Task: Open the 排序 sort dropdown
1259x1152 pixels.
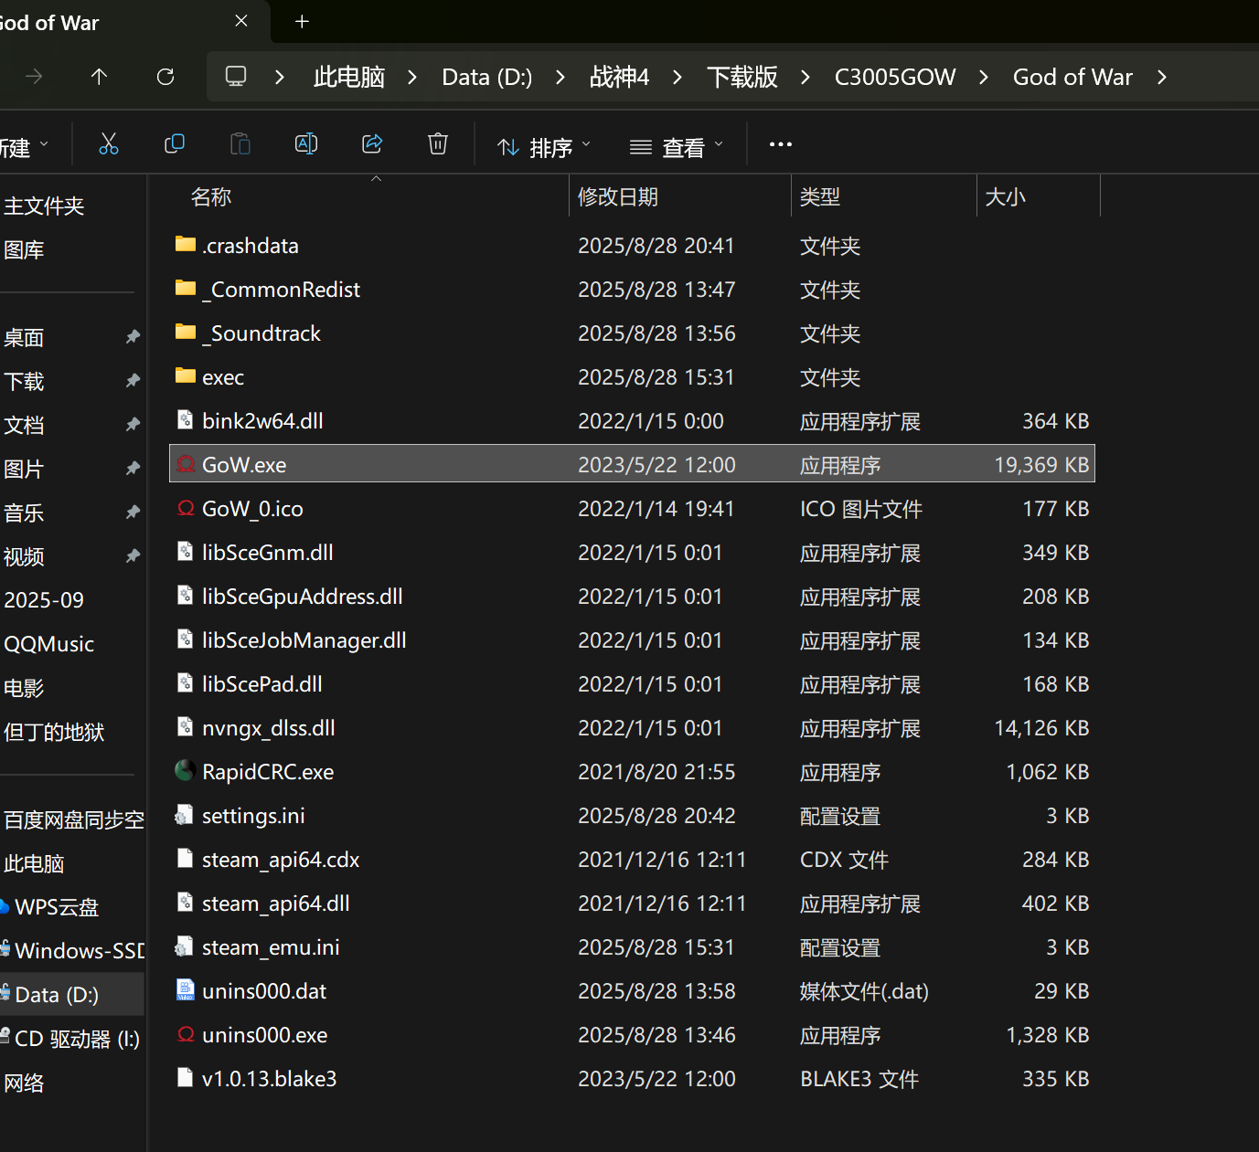Action: click(x=544, y=147)
